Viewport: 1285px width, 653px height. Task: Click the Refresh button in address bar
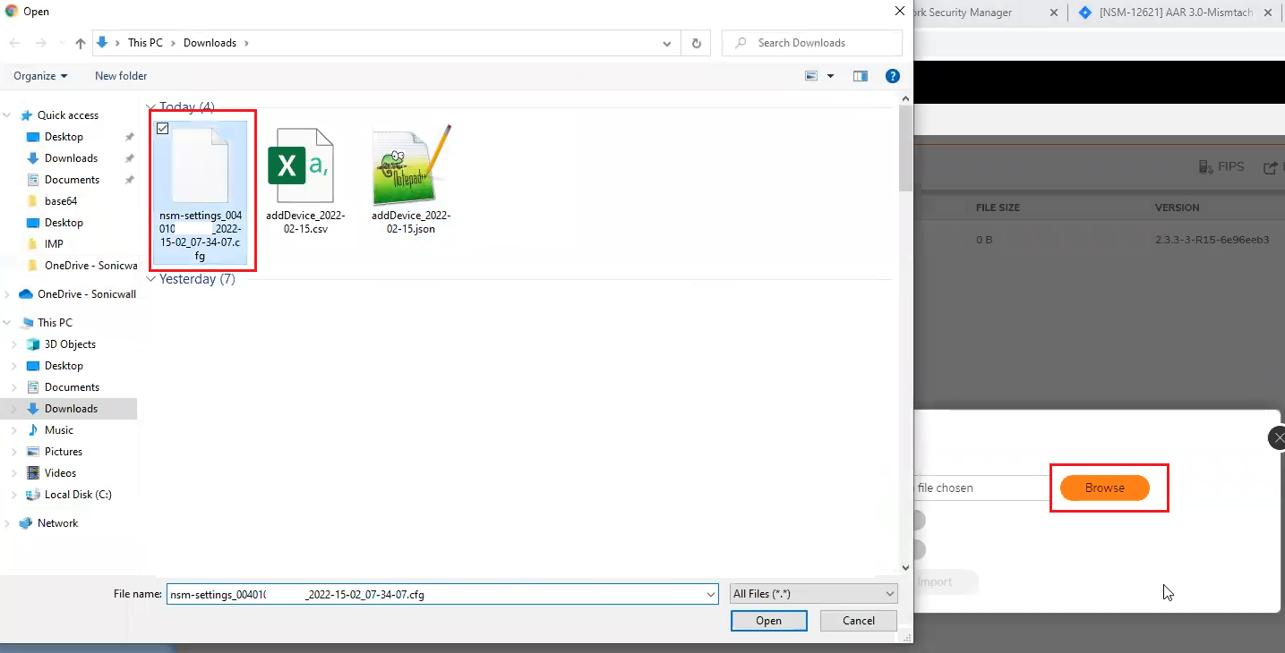pos(696,43)
